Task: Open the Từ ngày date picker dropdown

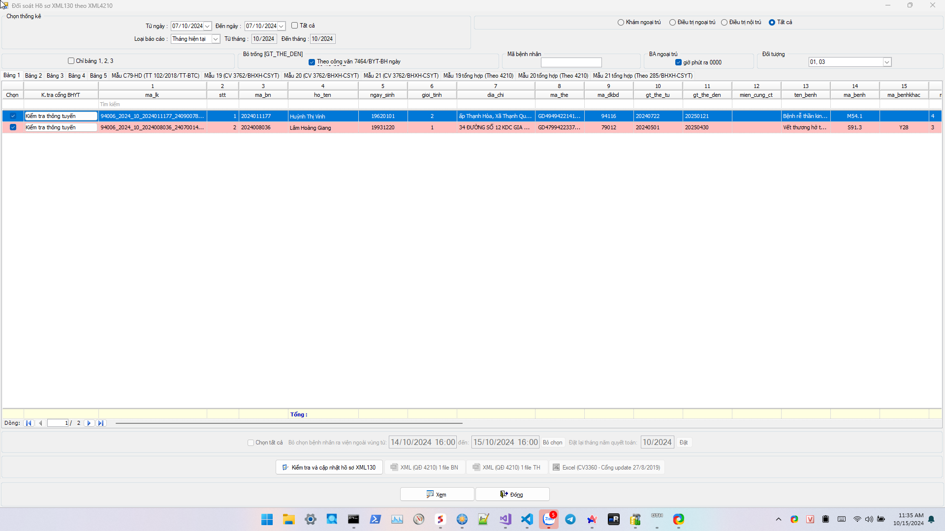Action: tap(207, 26)
